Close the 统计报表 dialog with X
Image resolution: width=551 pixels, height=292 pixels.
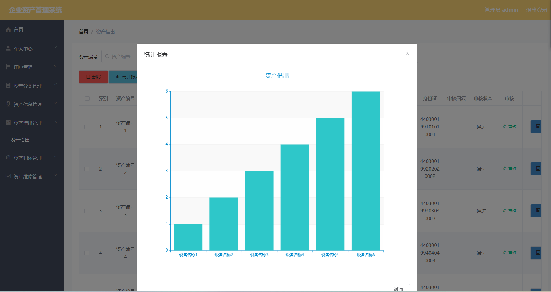(x=407, y=53)
